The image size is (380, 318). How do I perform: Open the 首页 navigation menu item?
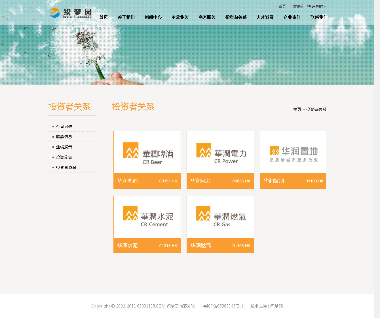coord(104,17)
